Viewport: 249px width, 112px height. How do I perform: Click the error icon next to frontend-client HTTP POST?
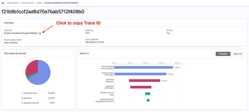(x=168, y=74)
